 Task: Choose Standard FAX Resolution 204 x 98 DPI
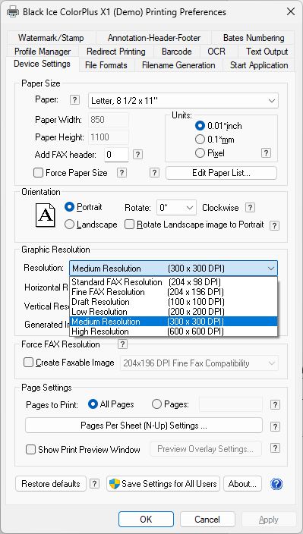point(173,282)
